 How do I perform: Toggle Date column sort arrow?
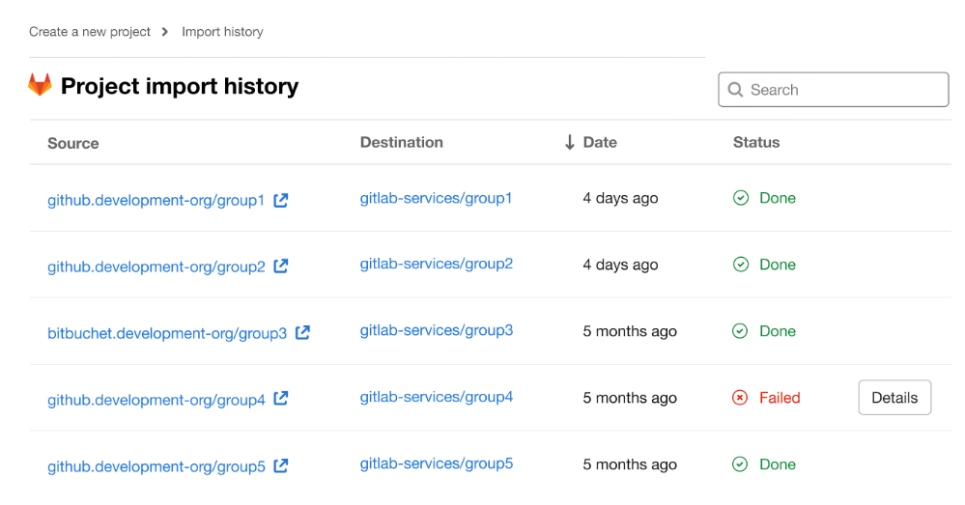[570, 143]
